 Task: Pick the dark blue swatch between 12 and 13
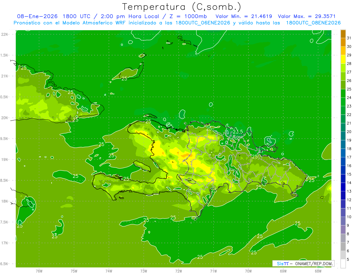coord(343,195)
